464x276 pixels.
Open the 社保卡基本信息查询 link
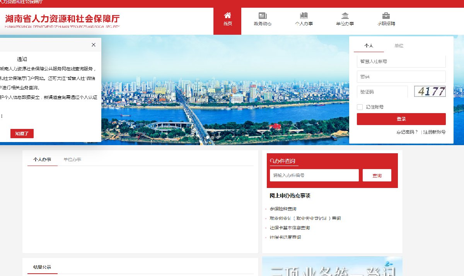(x=290, y=228)
